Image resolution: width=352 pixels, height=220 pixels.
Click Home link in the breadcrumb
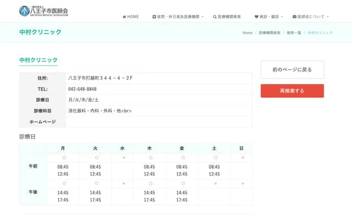click(x=247, y=33)
